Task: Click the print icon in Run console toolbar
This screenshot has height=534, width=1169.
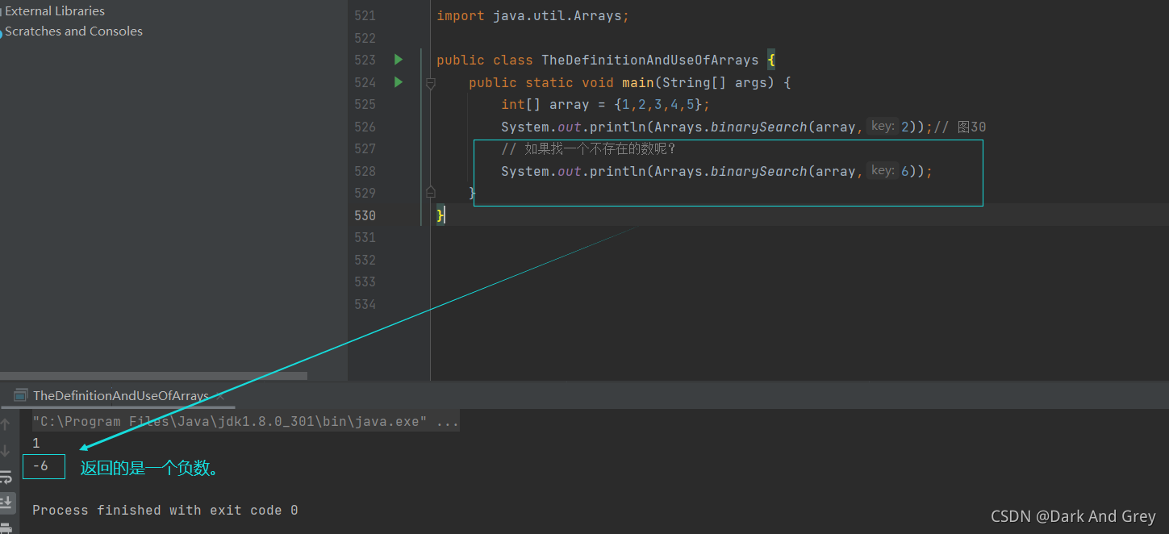Action: coord(6,528)
